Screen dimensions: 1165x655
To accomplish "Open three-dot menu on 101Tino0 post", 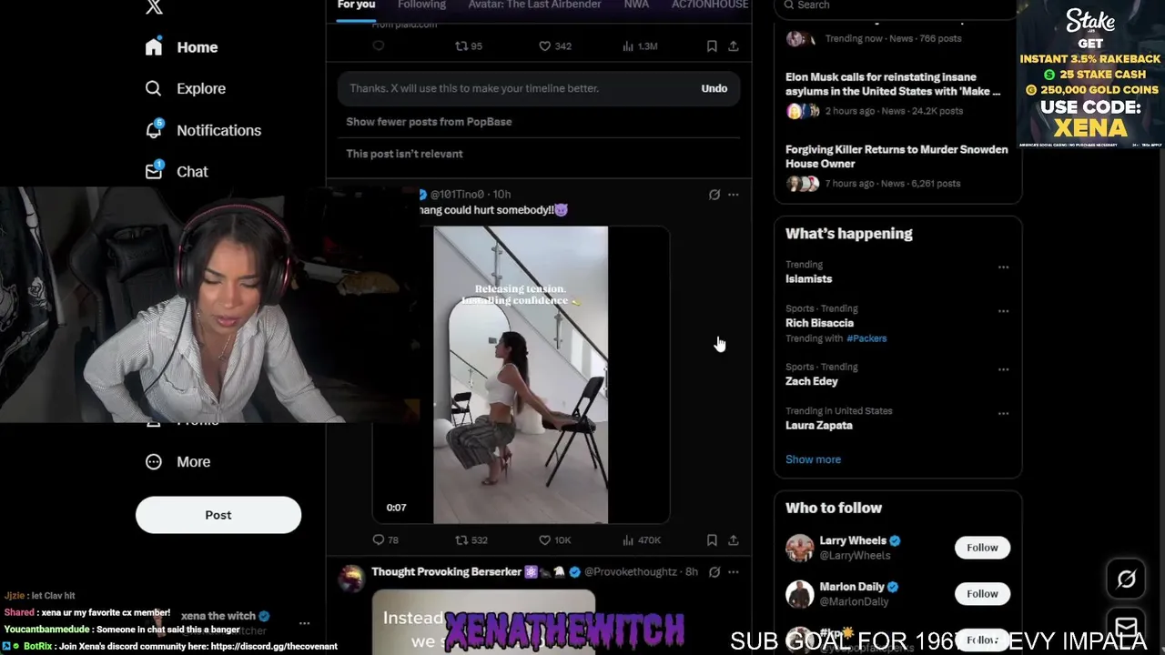I will pos(734,194).
